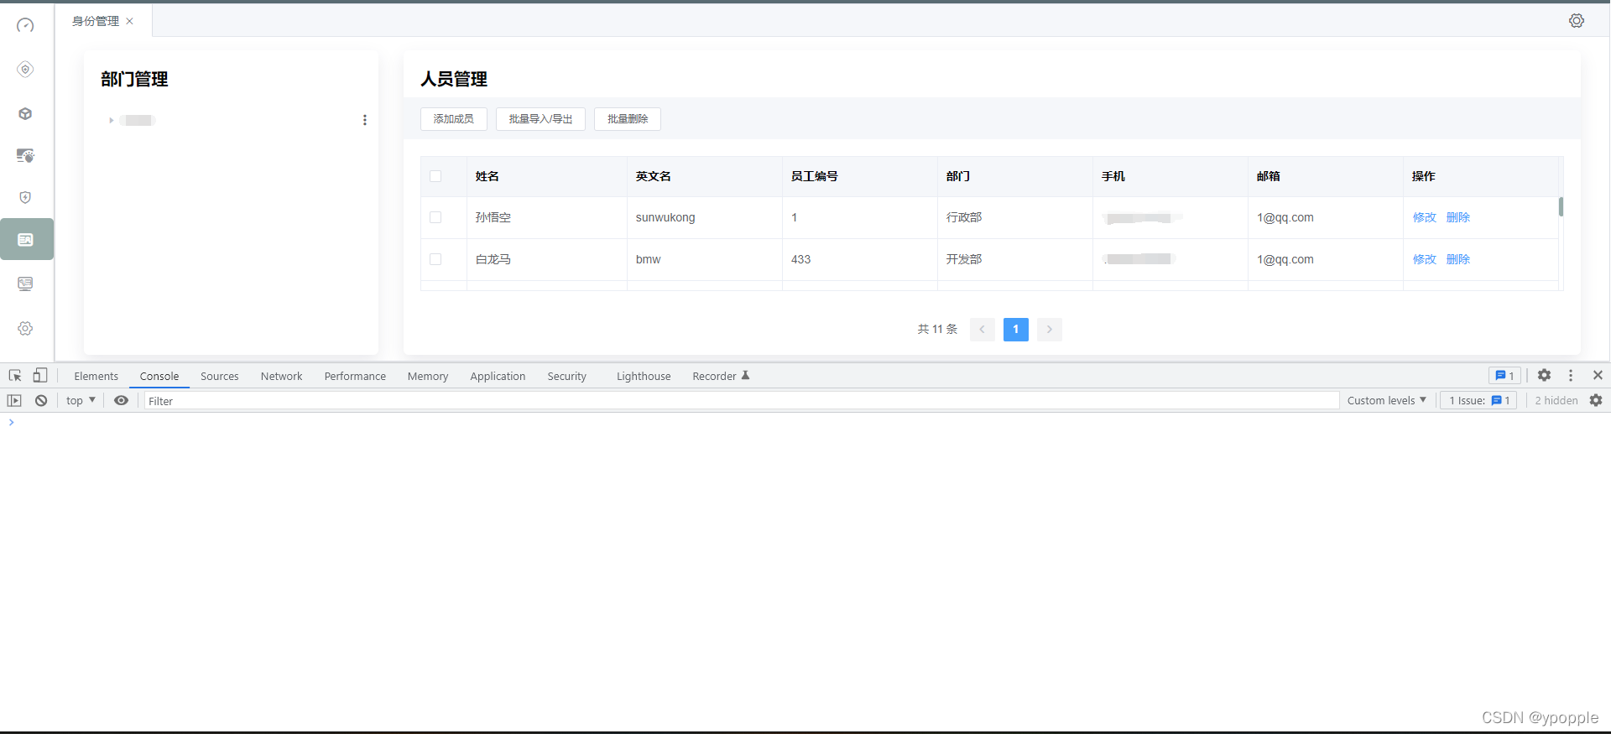Create live expression via eye icon
The image size is (1611, 734).
point(122,400)
